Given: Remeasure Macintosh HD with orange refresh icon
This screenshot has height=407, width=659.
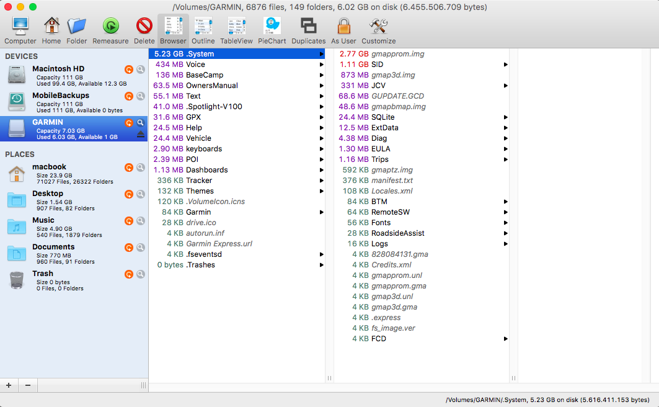Looking at the screenshot, I should point(129,69).
